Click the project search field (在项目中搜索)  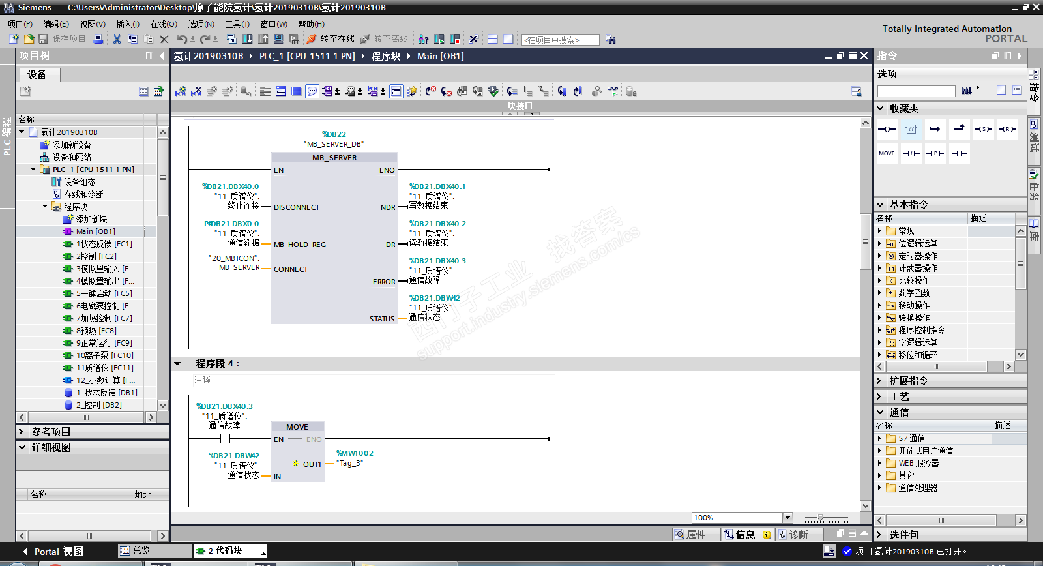[561, 40]
